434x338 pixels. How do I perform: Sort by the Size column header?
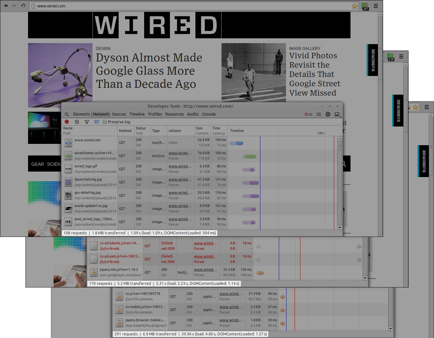(202, 131)
